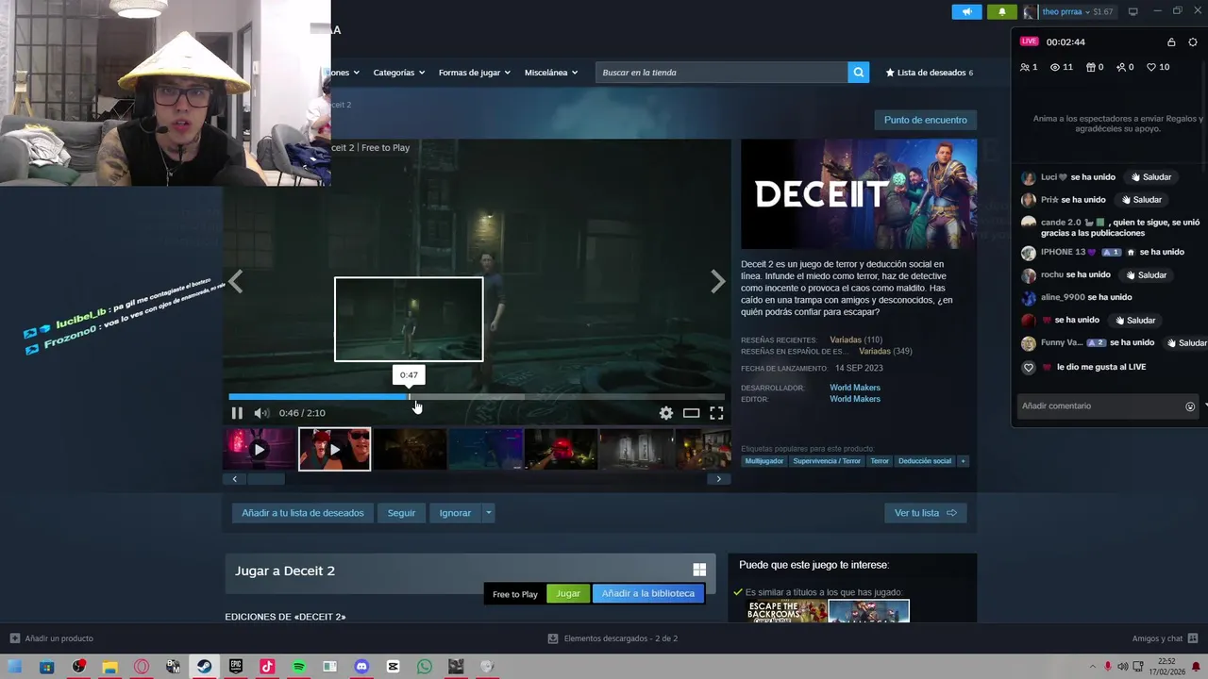The height and width of the screenshot is (679, 1208).
Task: Click green Jugar button
Action: pyautogui.click(x=568, y=593)
